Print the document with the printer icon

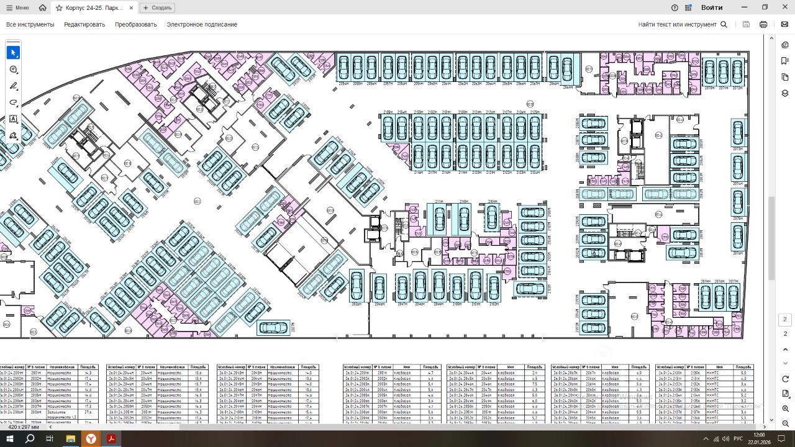(x=763, y=24)
